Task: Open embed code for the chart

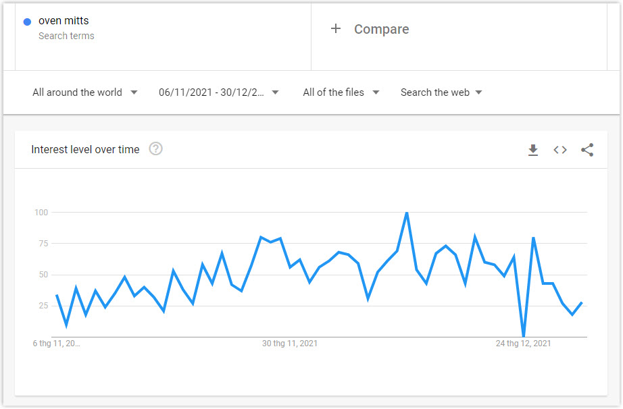Action: tap(560, 150)
